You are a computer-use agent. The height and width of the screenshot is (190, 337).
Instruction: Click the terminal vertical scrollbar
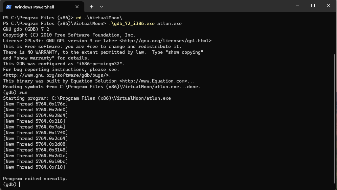click(335, 118)
